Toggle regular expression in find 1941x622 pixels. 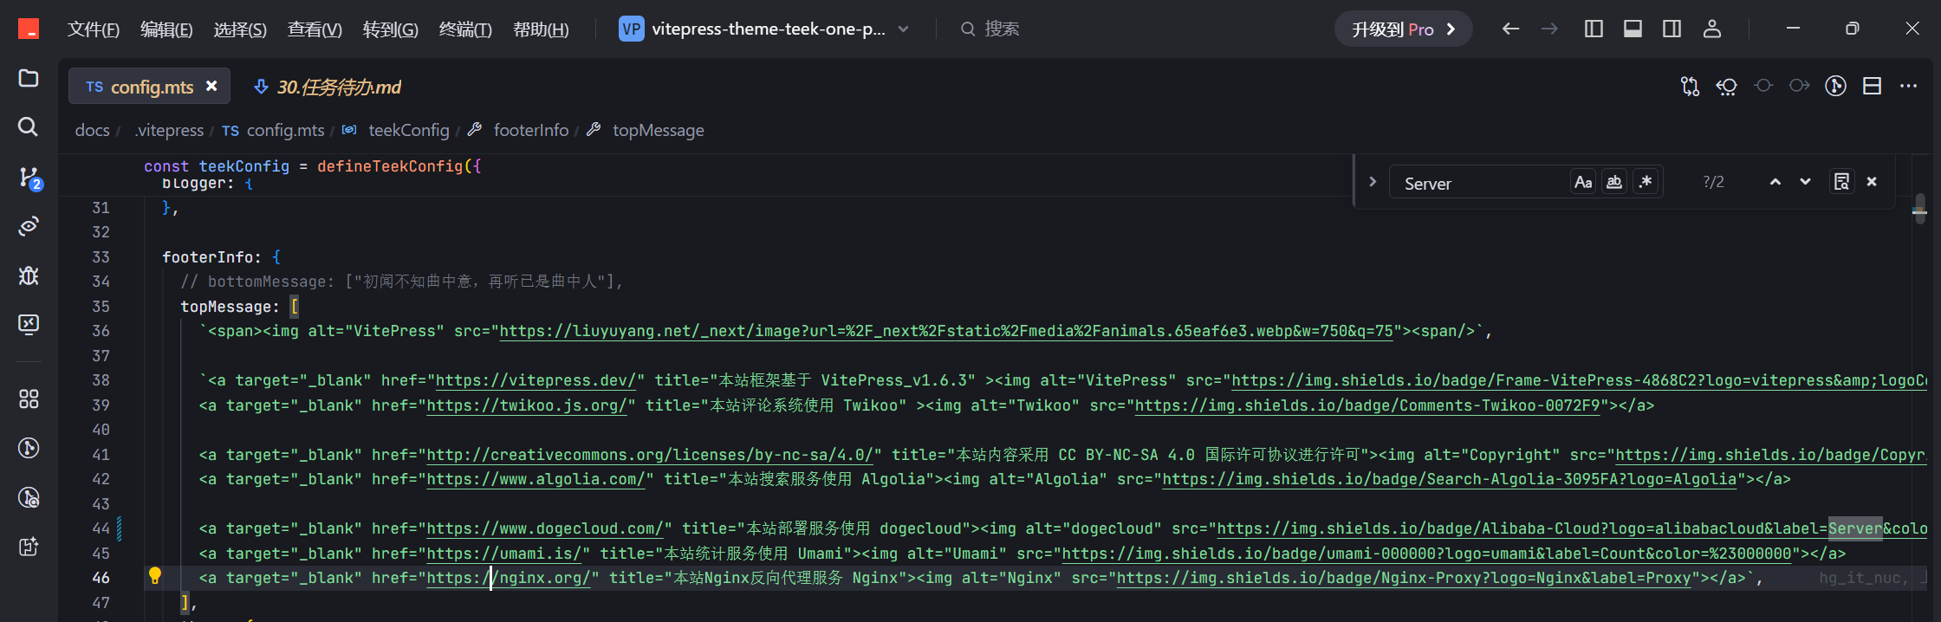[x=1646, y=182]
